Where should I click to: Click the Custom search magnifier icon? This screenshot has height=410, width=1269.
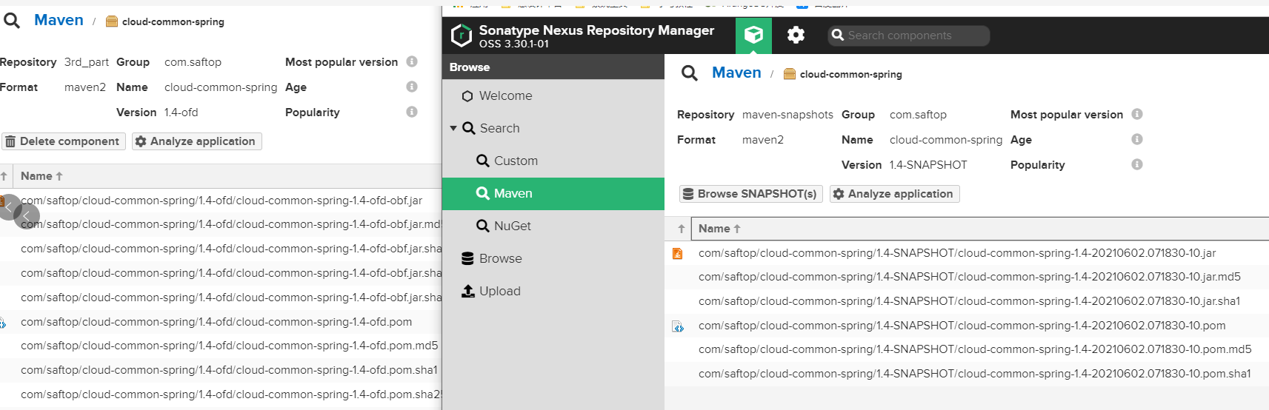coord(483,161)
